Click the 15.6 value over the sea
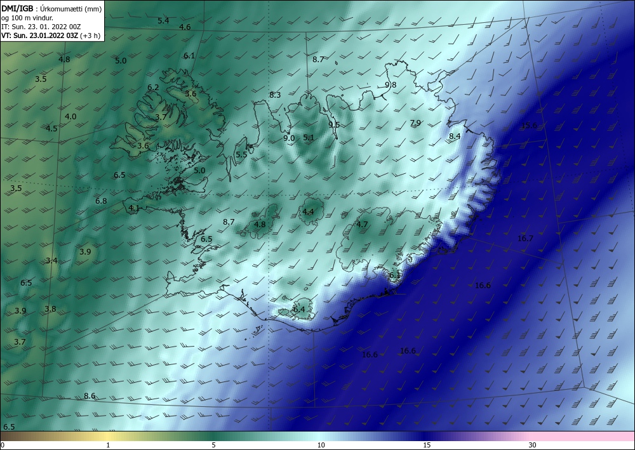The height and width of the screenshot is (450, 635). pos(529,126)
